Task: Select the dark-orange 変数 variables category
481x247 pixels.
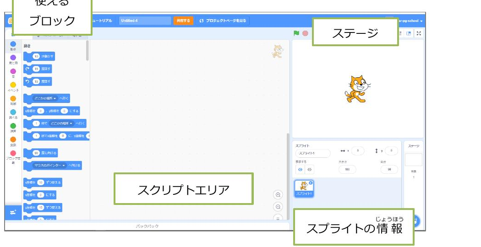Action: tap(13, 141)
